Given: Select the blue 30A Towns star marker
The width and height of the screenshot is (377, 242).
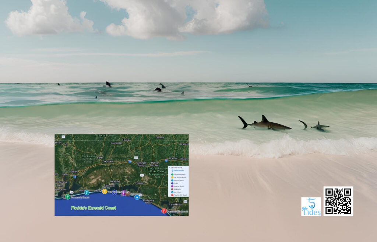Looking at the screenshot, I should (137, 197).
